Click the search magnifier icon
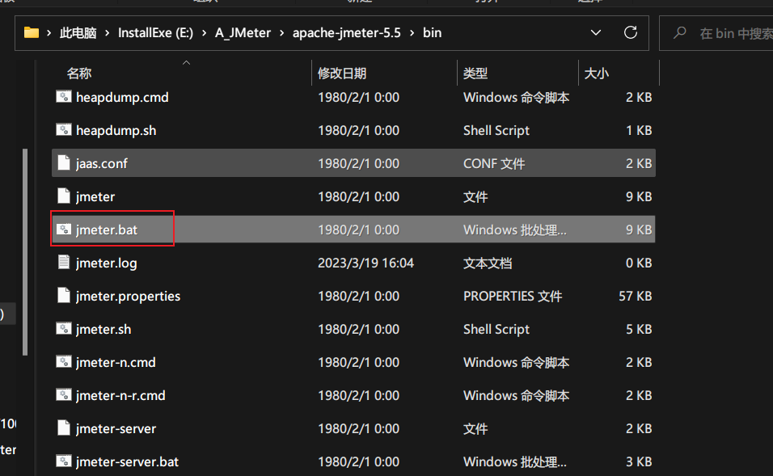The image size is (773, 476). (680, 33)
